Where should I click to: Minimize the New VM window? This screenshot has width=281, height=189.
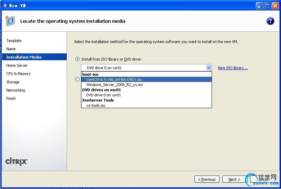[259, 6]
